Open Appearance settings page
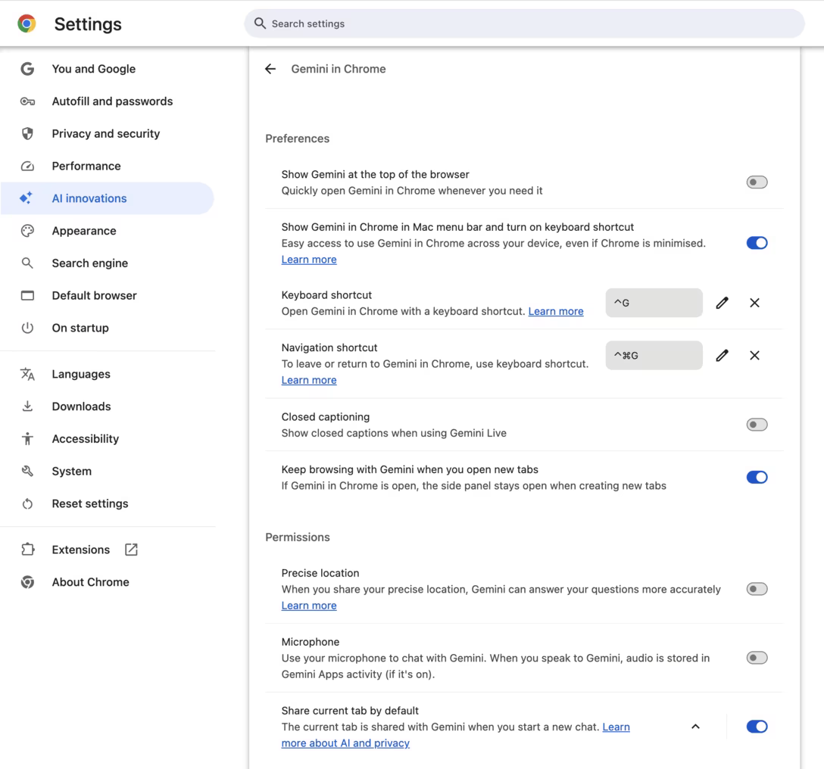 [108, 231]
